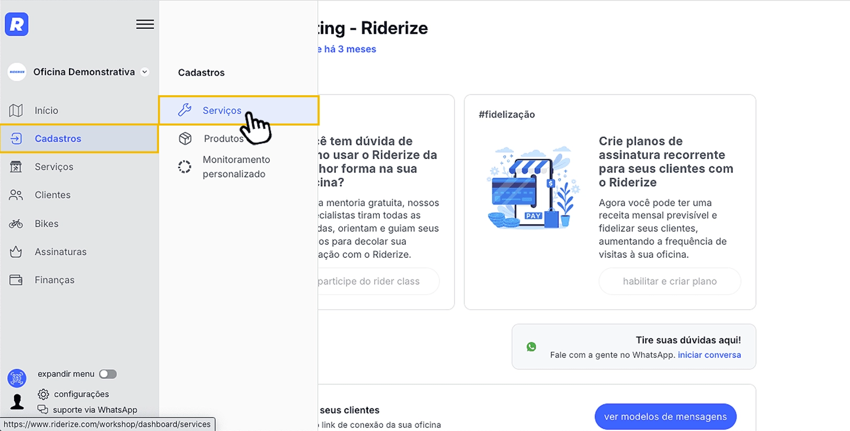Image resolution: width=850 pixels, height=431 pixels.
Task: Click the Clientes people icon
Action: point(16,195)
